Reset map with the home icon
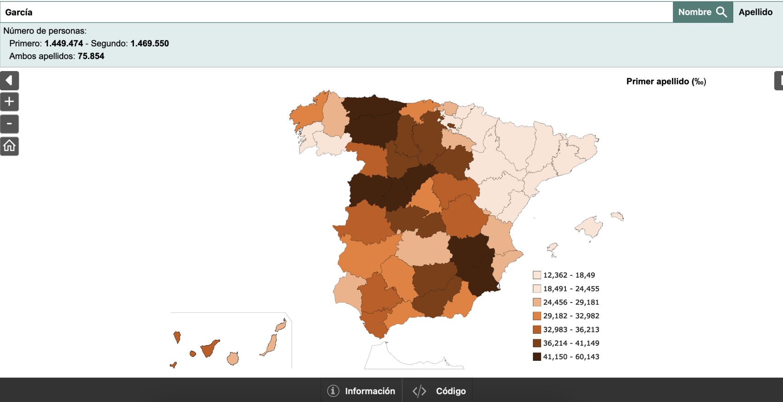783x402 pixels. tap(9, 146)
